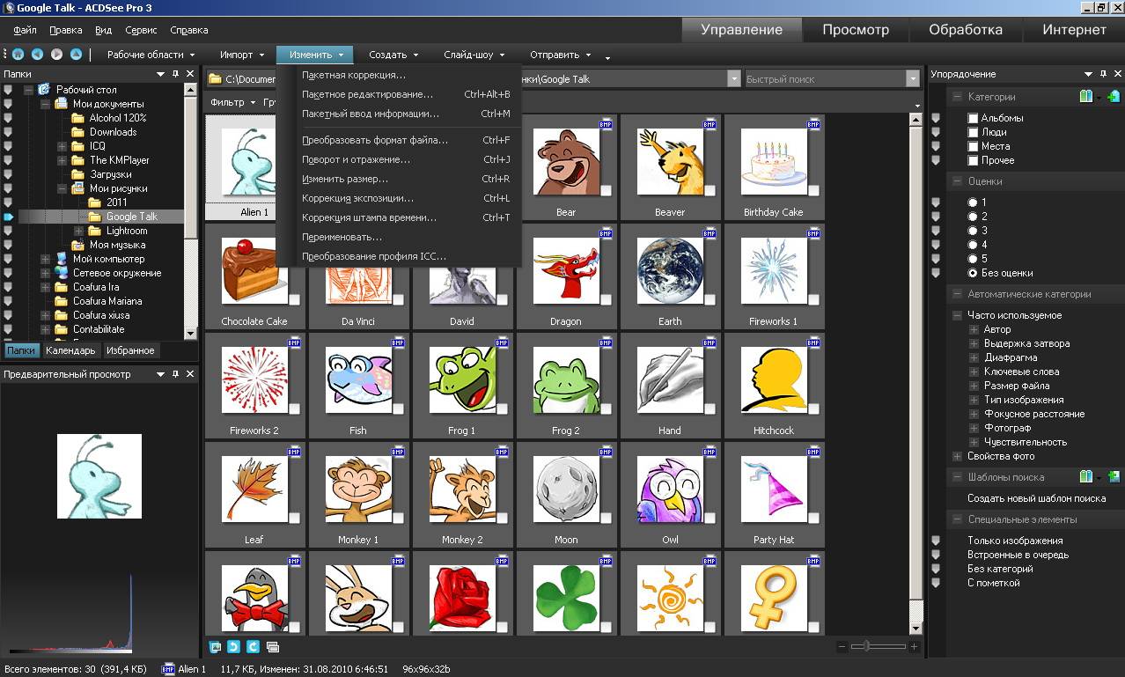Pin the Папки panel with pushpin icon
The image size is (1125, 677).
[x=176, y=75]
